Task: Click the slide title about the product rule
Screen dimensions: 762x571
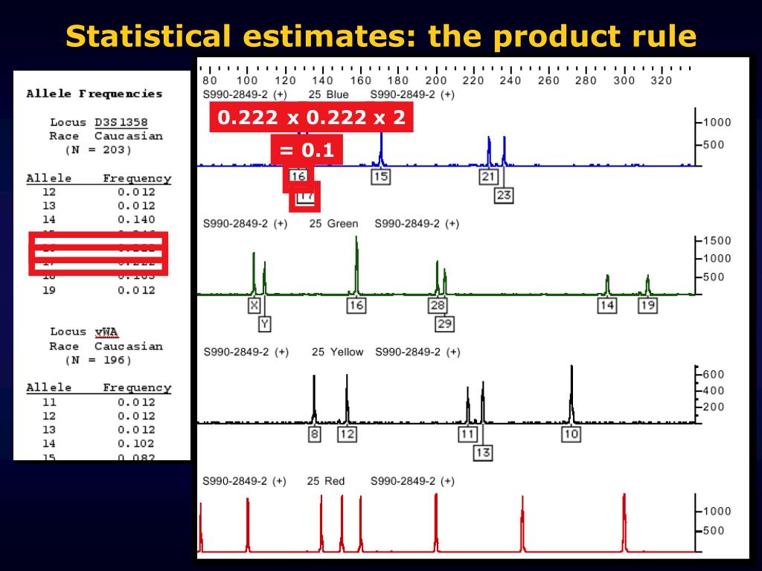Action: [x=381, y=36]
